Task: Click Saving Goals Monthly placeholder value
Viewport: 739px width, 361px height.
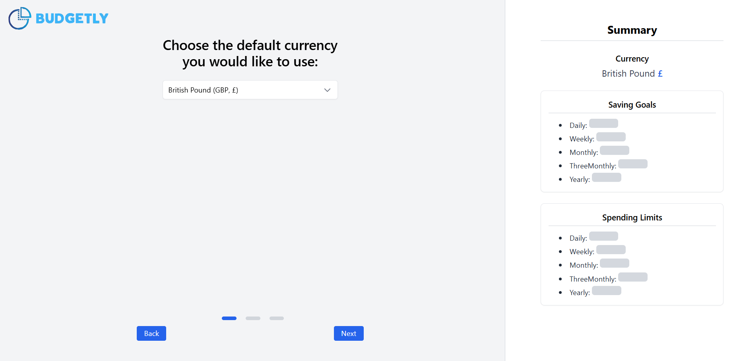Action: pos(615,151)
